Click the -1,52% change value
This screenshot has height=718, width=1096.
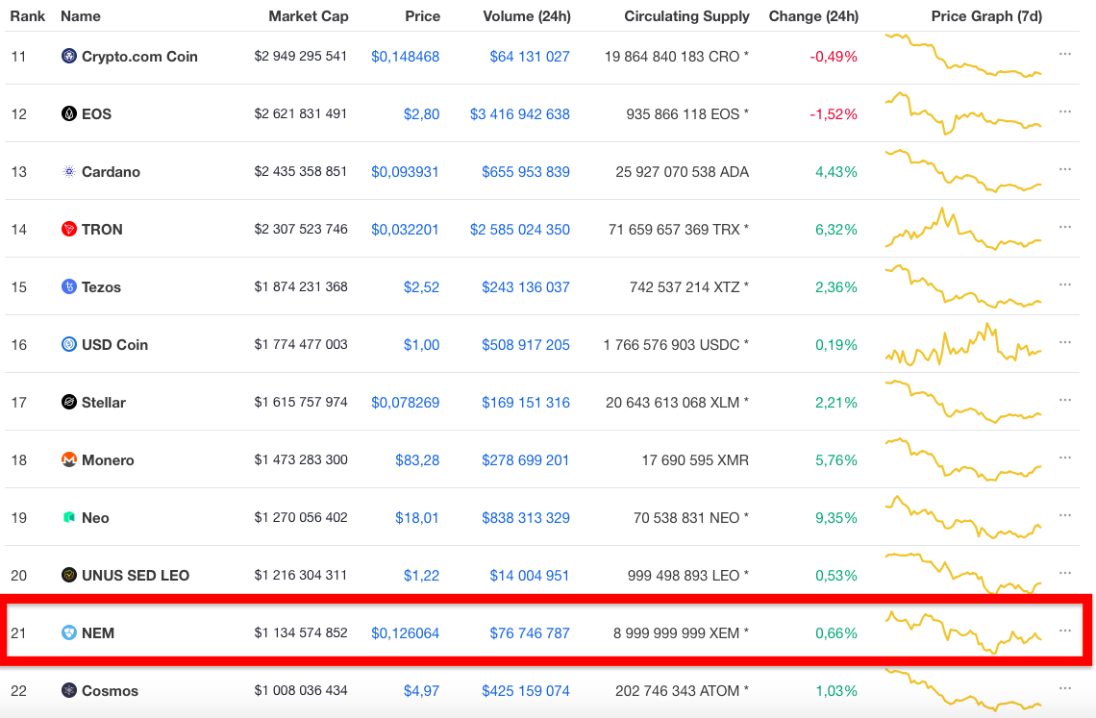tap(834, 114)
